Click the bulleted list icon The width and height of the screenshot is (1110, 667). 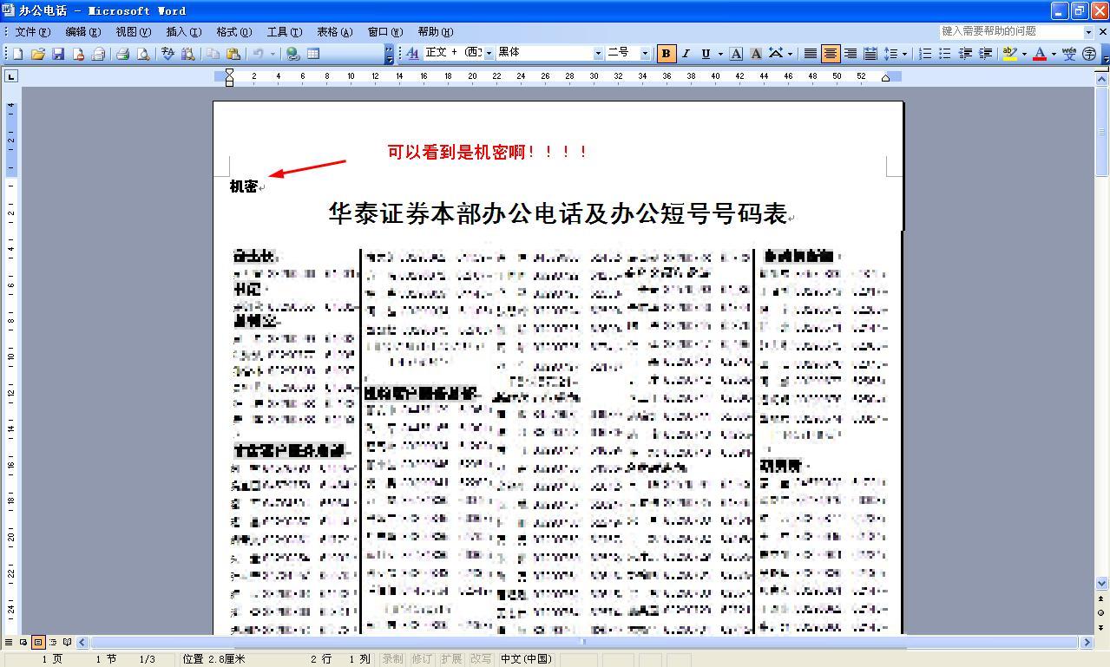[x=945, y=54]
